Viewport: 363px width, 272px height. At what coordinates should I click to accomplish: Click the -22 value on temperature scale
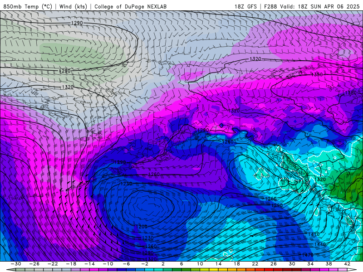pyautogui.click(x=53, y=264)
